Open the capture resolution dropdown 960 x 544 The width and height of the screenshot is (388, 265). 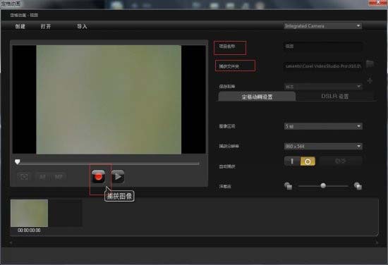click(323, 147)
